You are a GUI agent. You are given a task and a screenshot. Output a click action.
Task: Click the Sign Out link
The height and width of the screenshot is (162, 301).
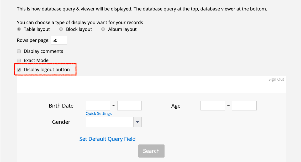click(276, 79)
